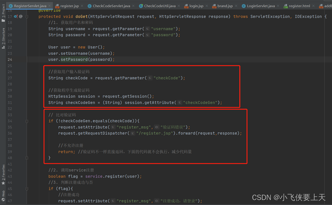This screenshot has height=205, width=332.
Task: Open the Structure tool window
Action: [3, 38]
